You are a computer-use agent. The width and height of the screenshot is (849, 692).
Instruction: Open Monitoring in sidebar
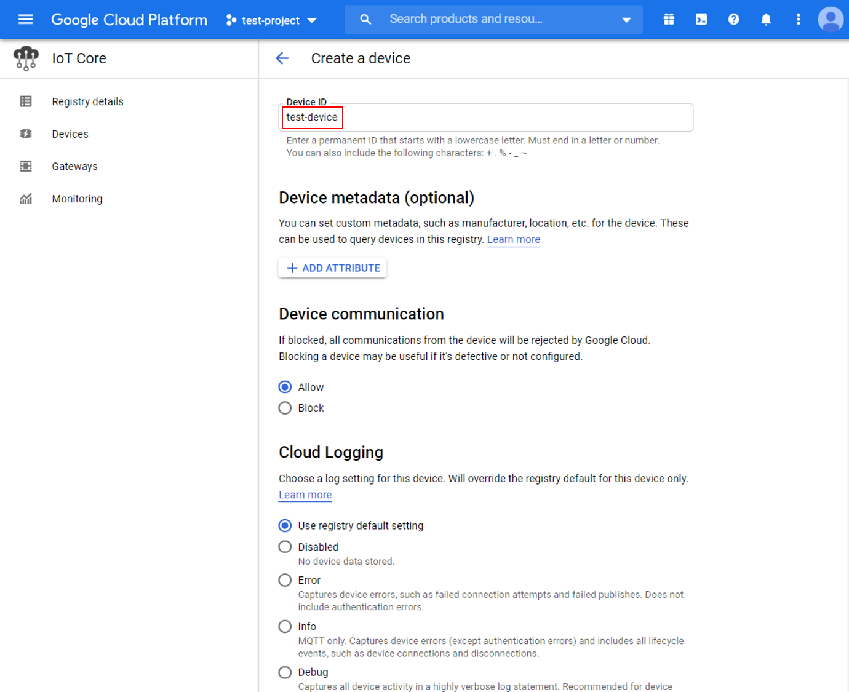tap(77, 199)
